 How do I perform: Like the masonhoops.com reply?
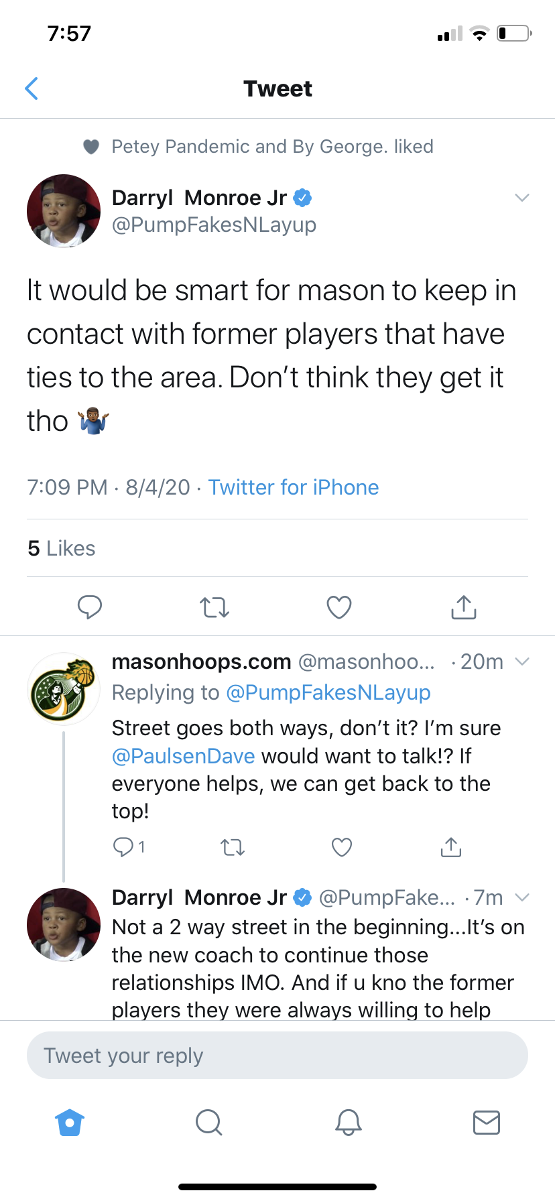tap(342, 847)
